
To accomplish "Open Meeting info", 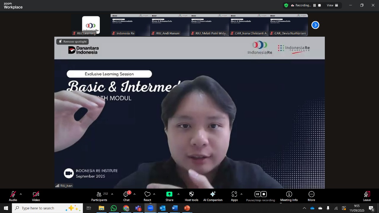I will coord(289,194).
